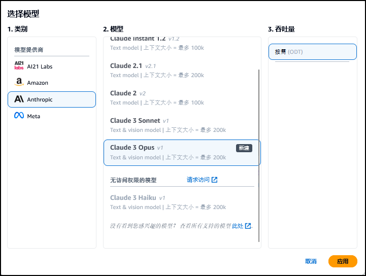Viewport: 366px width, 276px height.
Task: Select Claude Instant 1.2 model
Action: [x=181, y=44]
